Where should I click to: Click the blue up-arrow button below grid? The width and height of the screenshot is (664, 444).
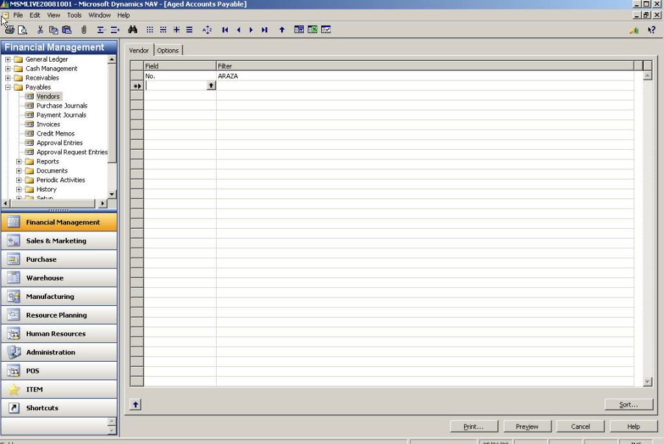[x=136, y=404]
